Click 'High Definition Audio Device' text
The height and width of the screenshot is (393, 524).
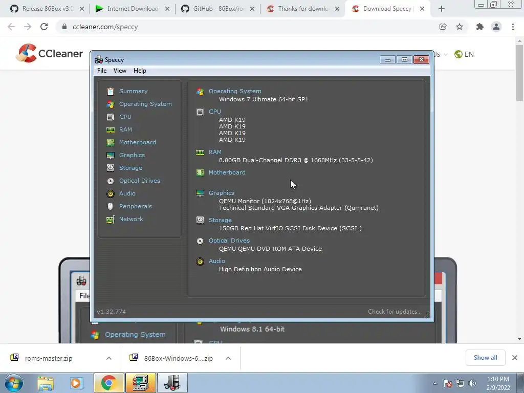tap(260, 269)
